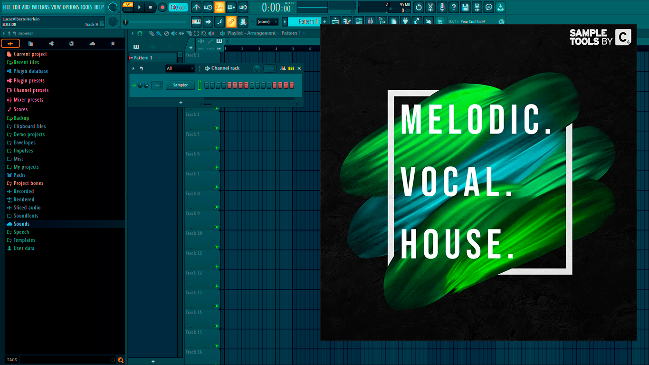Click the chat bubble icon
This screenshot has width=649, height=365.
click(488, 7)
